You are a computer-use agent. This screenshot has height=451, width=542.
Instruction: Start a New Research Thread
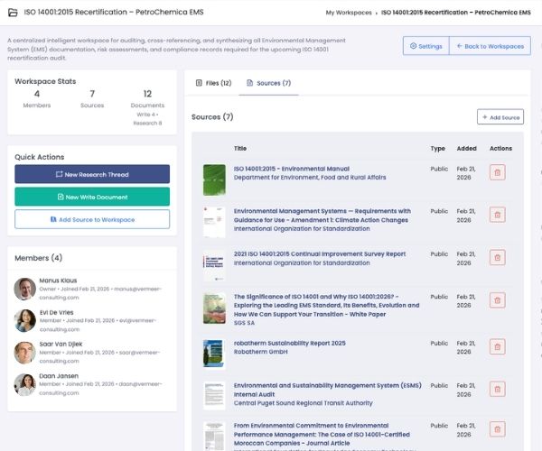pyautogui.click(x=92, y=174)
